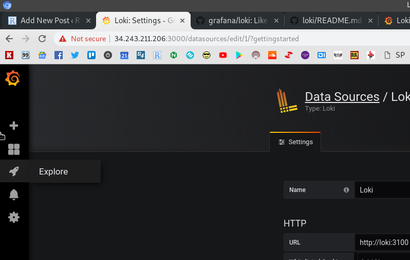Click the Chromium icon in title bar
The width and height of the screenshot is (410, 260).
point(7,5)
